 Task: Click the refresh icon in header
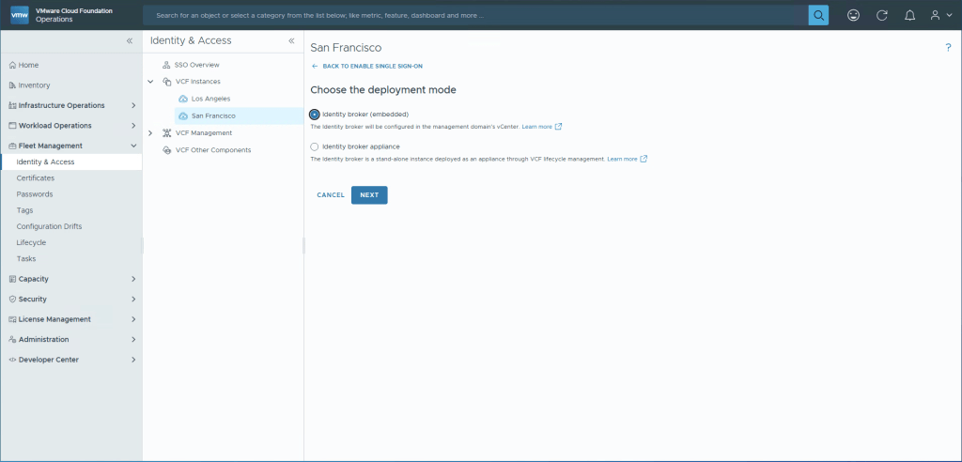[x=881, y=15]
